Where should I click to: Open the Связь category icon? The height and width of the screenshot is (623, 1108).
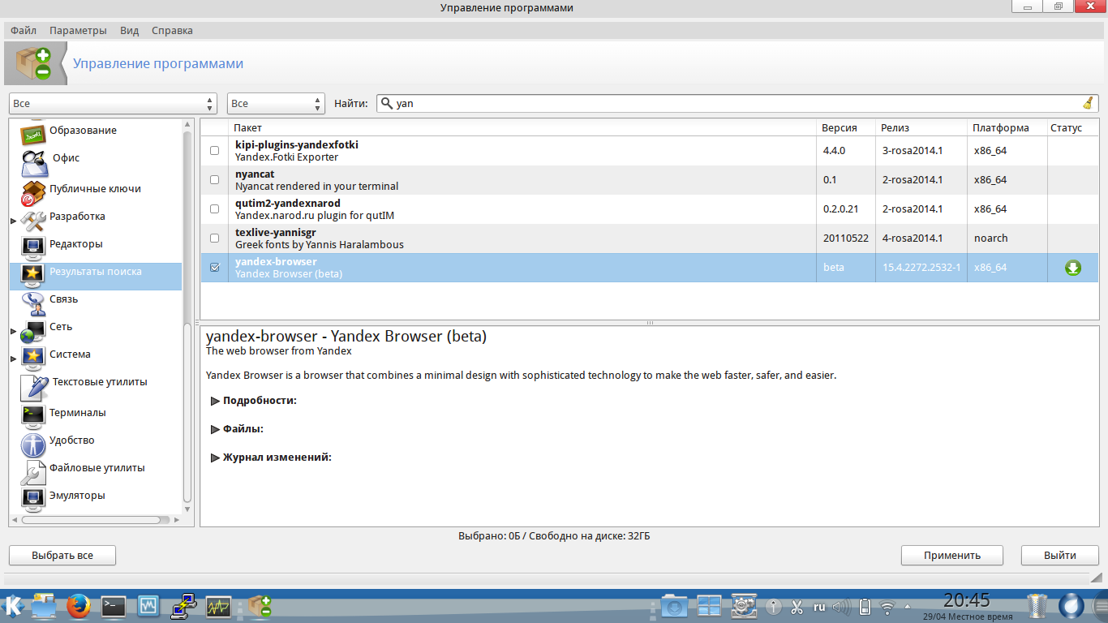pos(33,303)
